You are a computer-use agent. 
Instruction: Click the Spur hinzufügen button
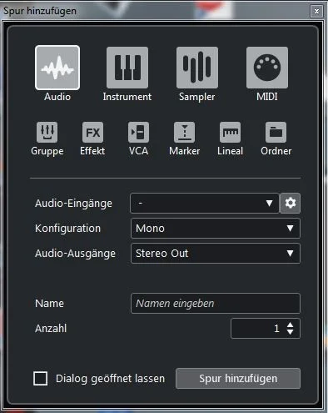238,379
